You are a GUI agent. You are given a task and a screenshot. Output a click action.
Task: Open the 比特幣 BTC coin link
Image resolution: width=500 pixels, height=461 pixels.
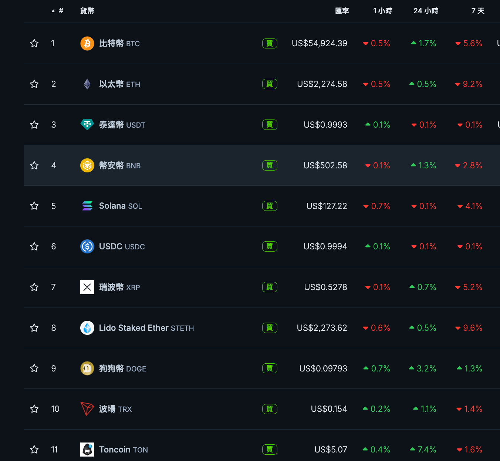pos(119,44)
